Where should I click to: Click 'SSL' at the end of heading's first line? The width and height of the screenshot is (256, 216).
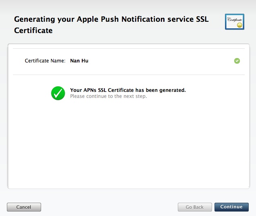click(x=201, y=19)
